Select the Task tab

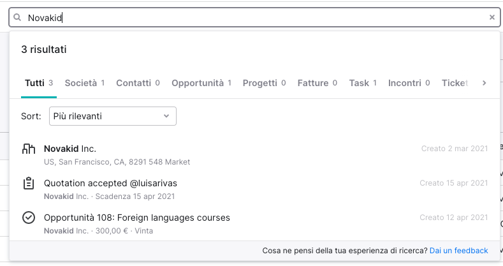363,83
